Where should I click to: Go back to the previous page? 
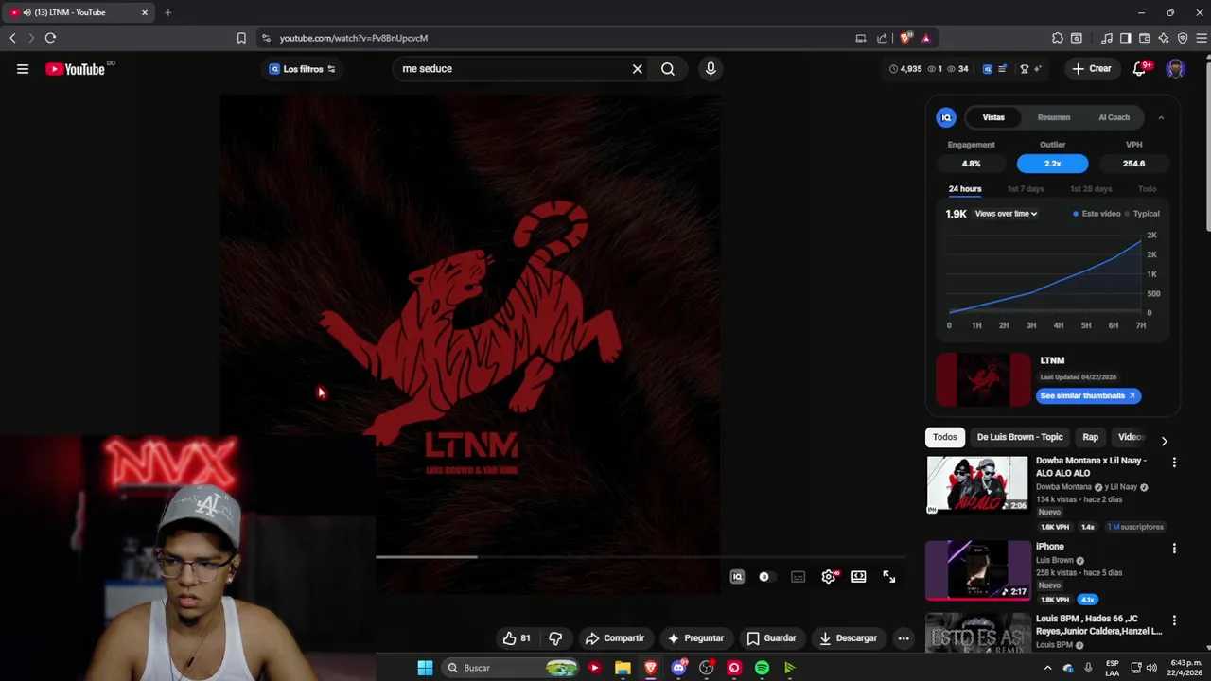tap(12, 38)
